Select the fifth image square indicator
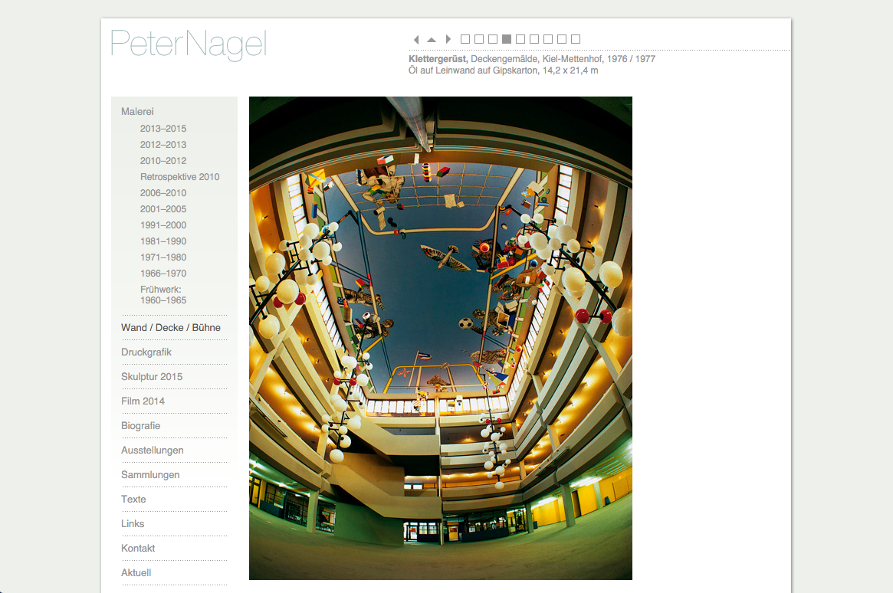 (520, 39)
